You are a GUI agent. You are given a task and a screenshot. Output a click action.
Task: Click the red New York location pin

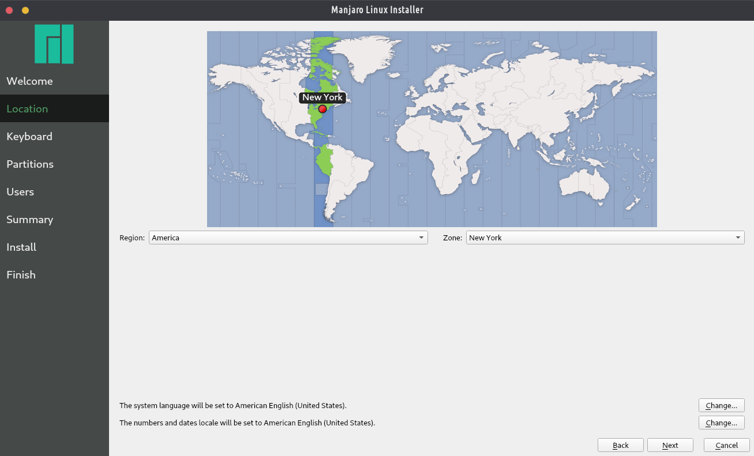322,109
